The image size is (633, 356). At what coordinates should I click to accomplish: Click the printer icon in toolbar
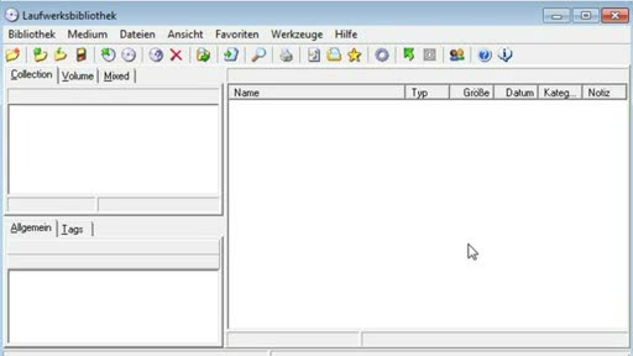[x=286, y=55]
